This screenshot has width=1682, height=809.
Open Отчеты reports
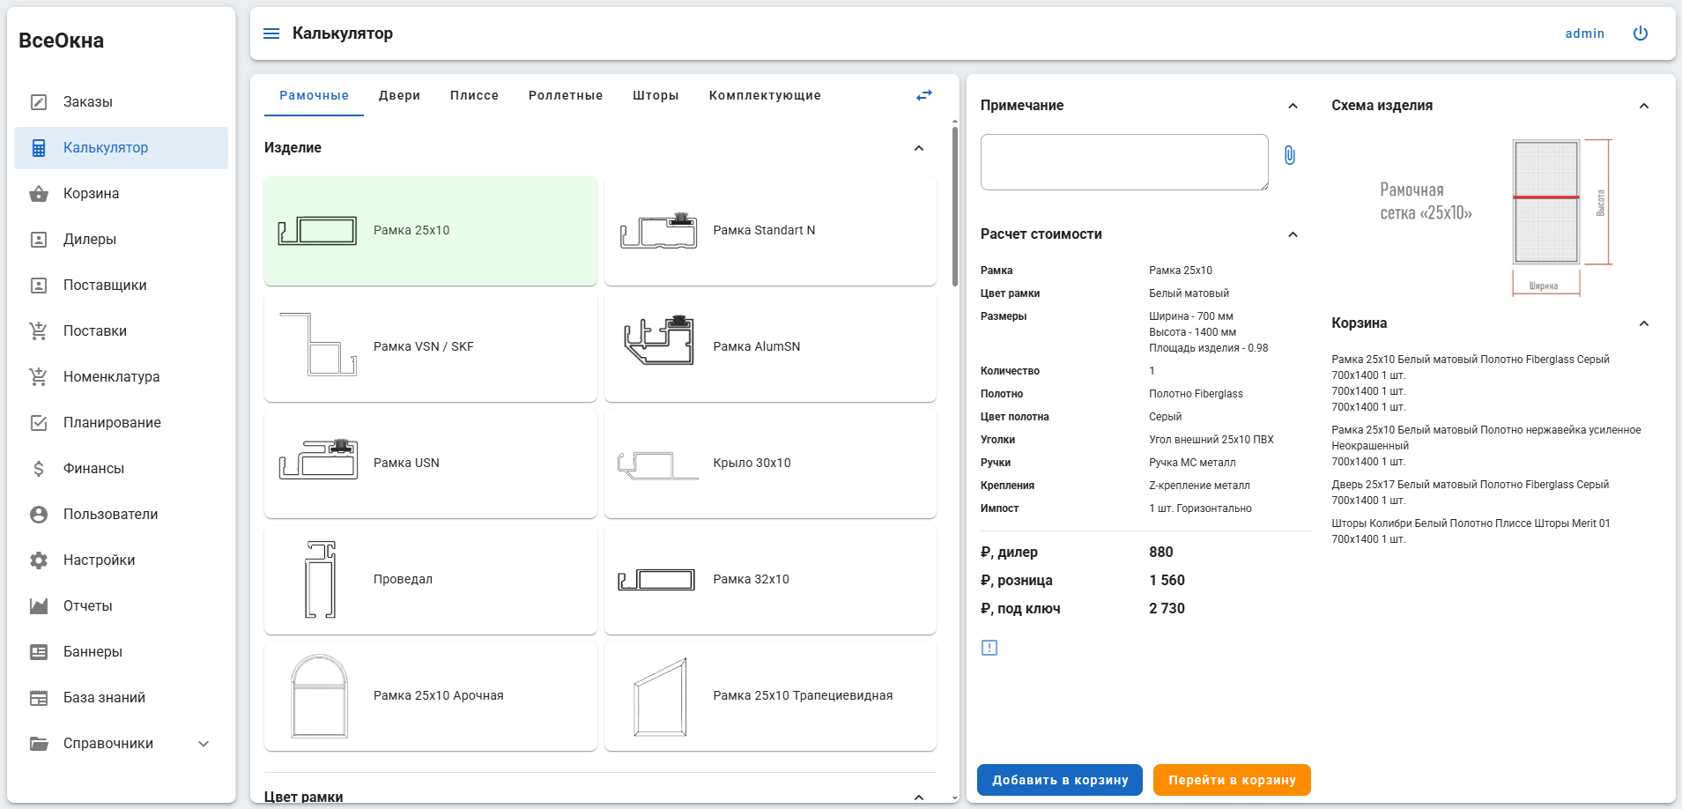[x=121, y=606]
